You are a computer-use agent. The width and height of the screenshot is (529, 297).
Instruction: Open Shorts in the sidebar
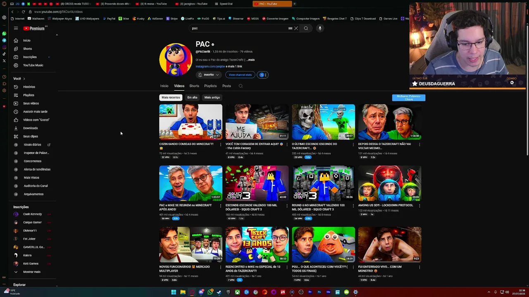27,49
